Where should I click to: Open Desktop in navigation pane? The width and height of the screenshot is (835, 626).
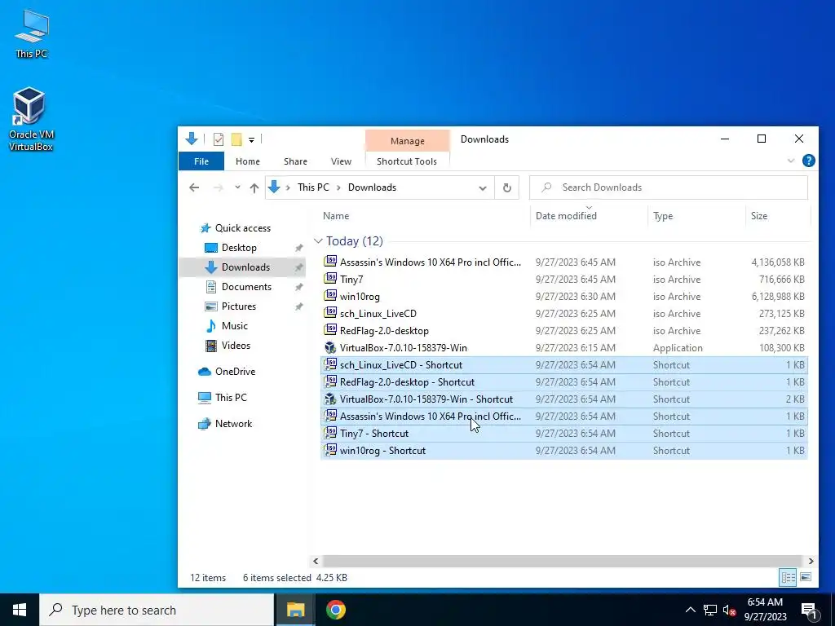click(x=239, y=248)
